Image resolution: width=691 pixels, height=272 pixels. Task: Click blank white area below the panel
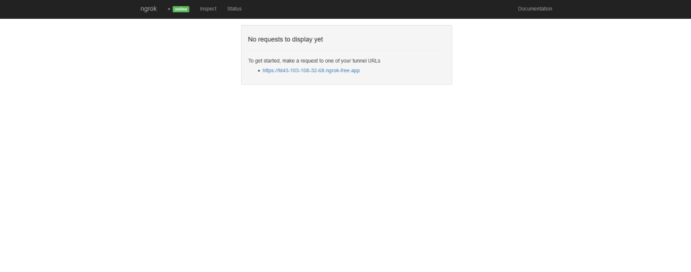(x=345, y=175)
